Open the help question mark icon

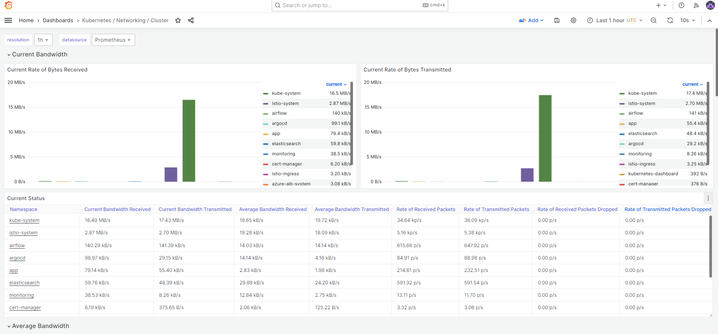click(681, 5)
